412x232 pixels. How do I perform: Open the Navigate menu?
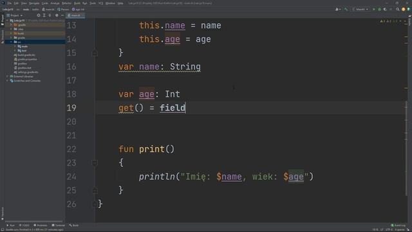(x=34, y=3)
